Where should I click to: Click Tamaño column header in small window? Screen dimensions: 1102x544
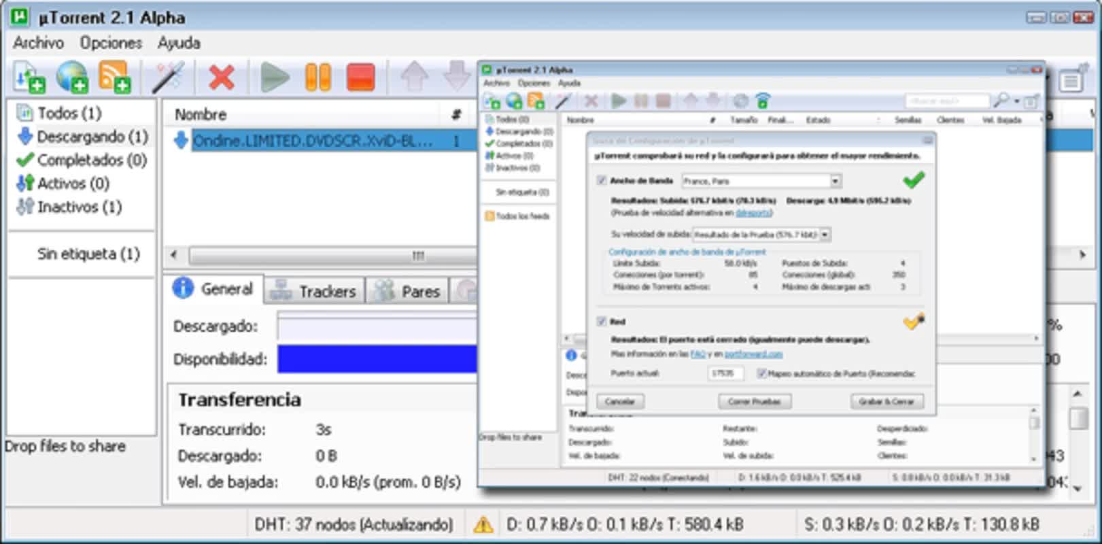pos(743,120)
